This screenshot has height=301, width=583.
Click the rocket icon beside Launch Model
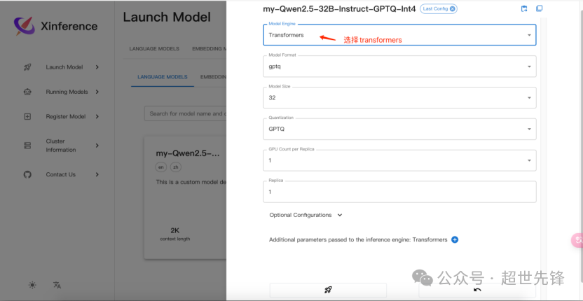27,67
